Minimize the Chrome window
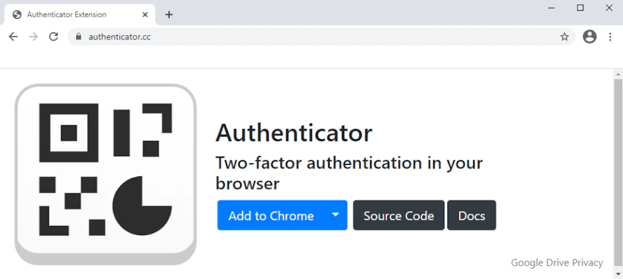 pos(551,8)
